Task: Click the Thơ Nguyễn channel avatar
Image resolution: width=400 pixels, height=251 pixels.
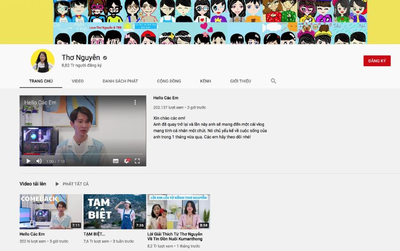Action: (42, 61)
